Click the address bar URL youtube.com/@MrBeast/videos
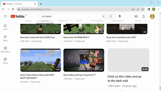The image size is (161, 91). tap(36, 9)
